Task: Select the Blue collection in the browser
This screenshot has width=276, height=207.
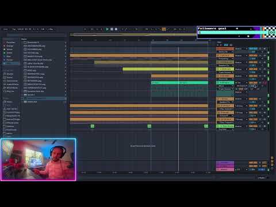Action: [x=9, y=56]
